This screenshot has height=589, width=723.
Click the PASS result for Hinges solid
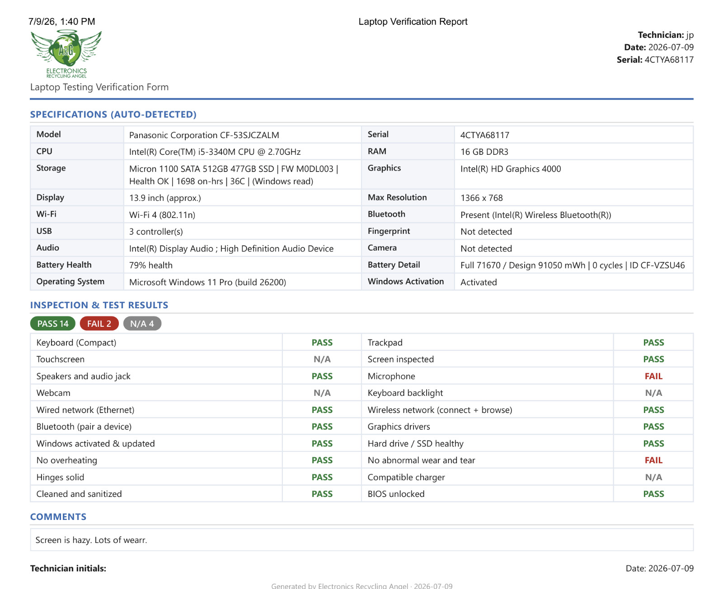click(x=322, y=477)
